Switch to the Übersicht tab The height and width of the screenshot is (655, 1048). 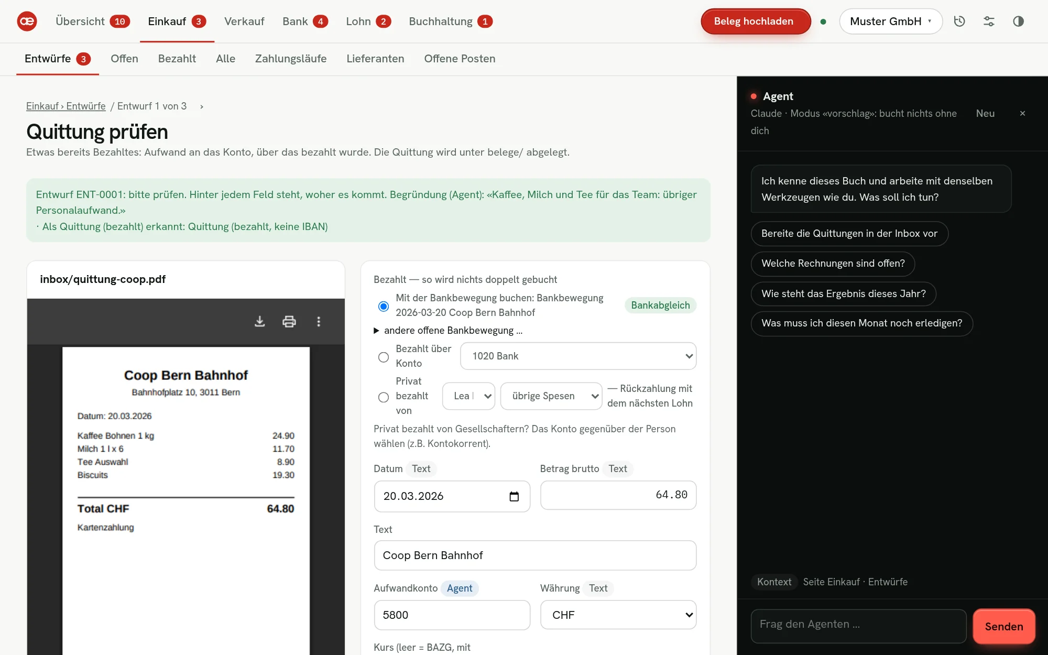point(92,21)
